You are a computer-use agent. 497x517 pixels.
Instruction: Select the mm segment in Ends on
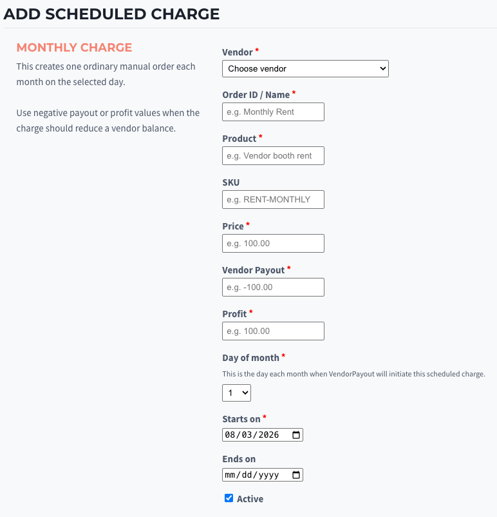pos(230,475)
